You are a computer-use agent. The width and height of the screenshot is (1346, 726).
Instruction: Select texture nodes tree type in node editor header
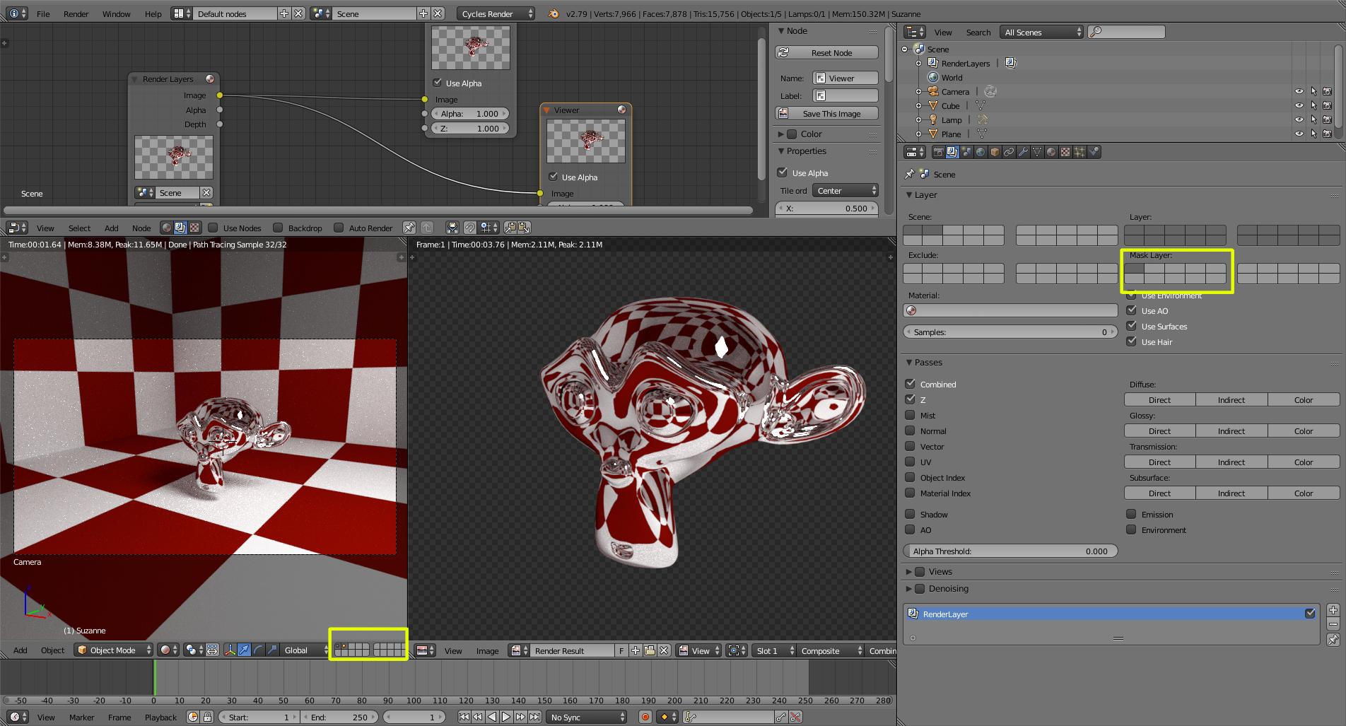[x=194, y=228]
